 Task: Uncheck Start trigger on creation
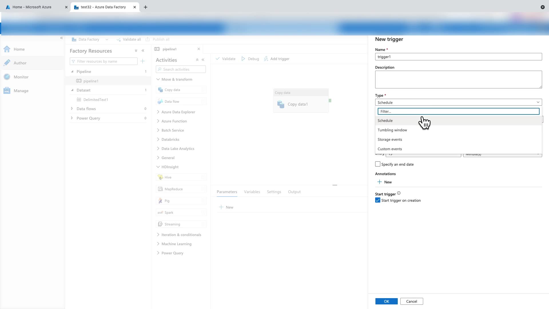coord(378,200)
